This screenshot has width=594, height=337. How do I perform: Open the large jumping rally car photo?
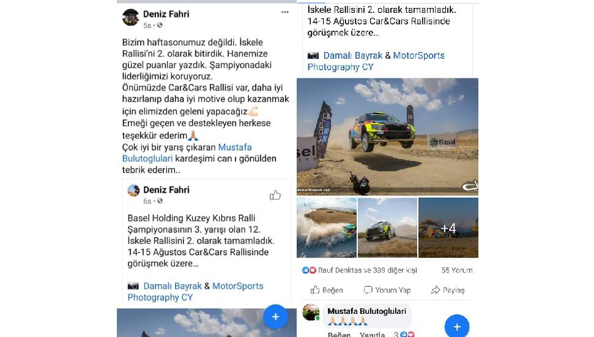(x=387, y=136)
